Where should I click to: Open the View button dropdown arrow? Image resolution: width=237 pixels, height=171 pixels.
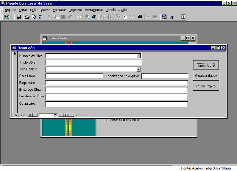click(12, 17)
